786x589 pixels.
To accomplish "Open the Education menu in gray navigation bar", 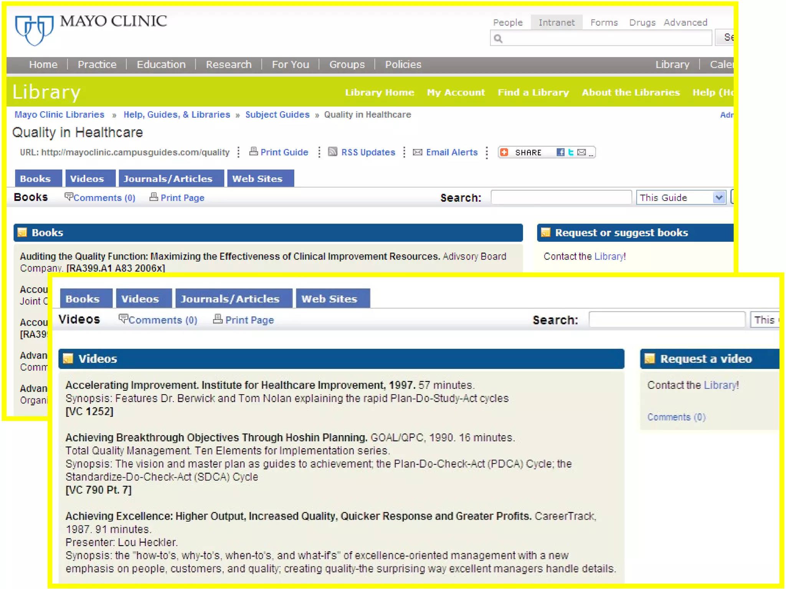I will (x=161, y=64).
